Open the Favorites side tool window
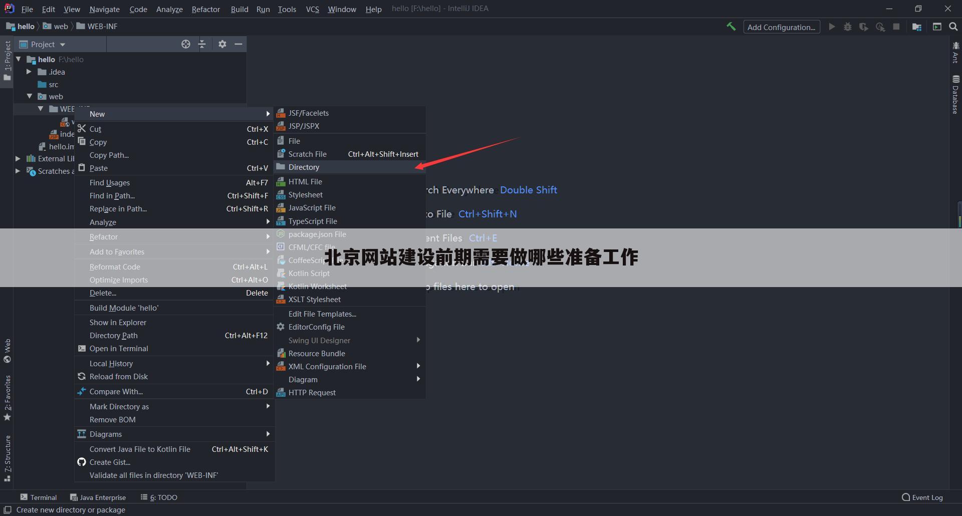Viewport: 962px width, 516px height. [x=7, y=398]
